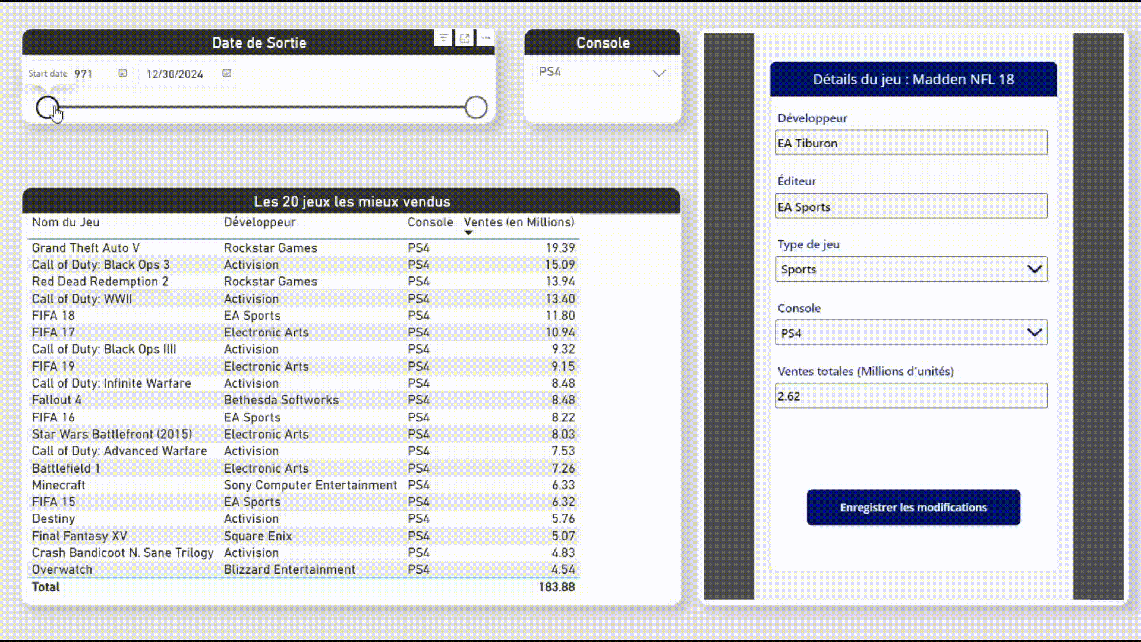Viewport: 1141px width, 642px height.
Task: Open the filter icon on Date de Sortie
Action: [x=443, y=38]
